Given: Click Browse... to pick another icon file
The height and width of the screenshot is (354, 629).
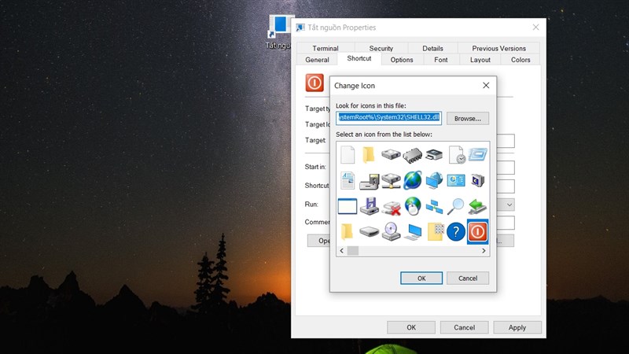Looking at the screenshot, I should pos(468,119).
